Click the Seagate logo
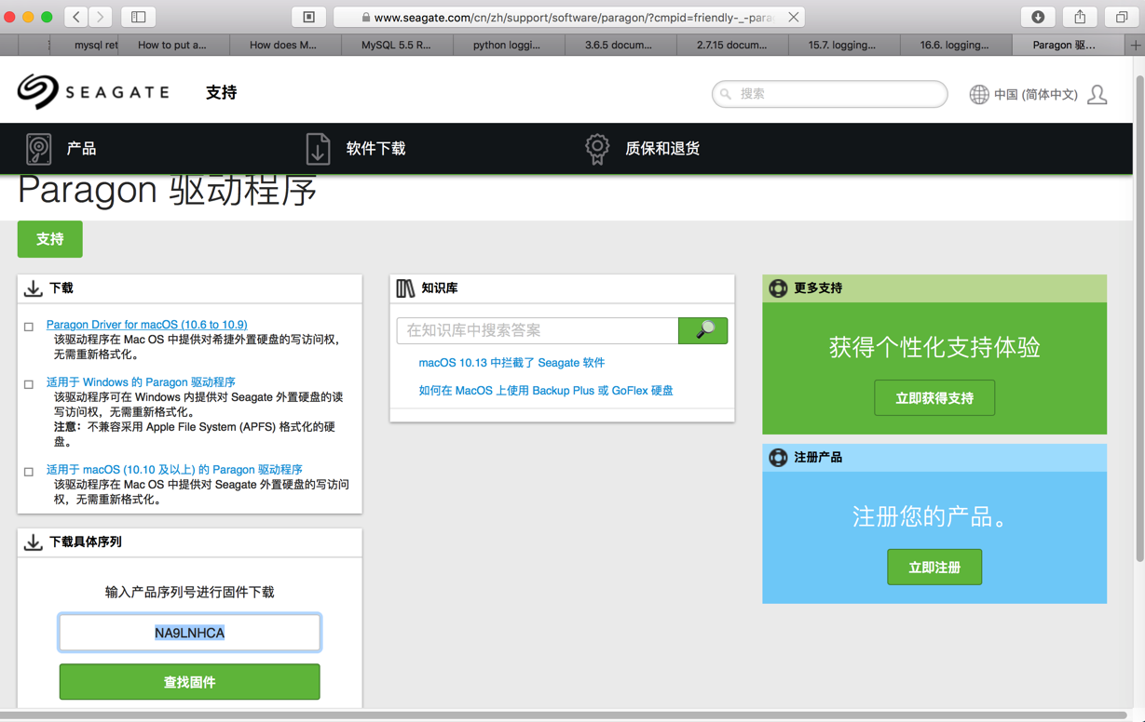The image size is (1145, 722). [x=93, y=91]
